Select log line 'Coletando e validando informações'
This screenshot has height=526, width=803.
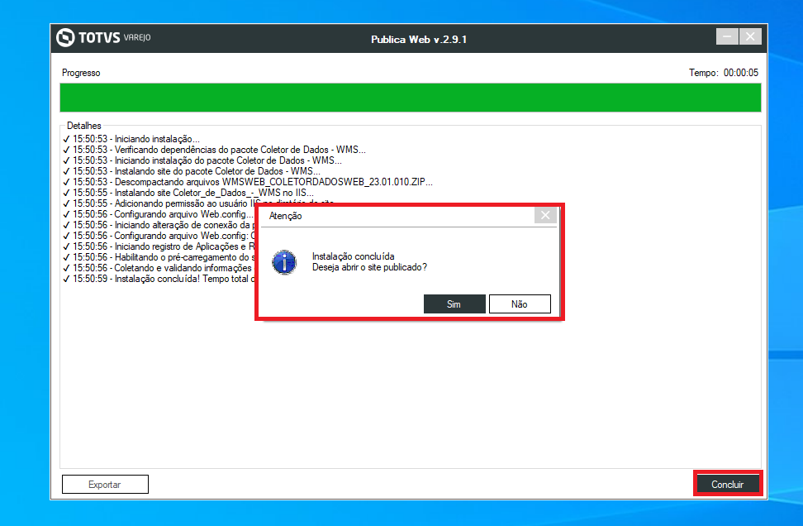[x=159, y=268]
